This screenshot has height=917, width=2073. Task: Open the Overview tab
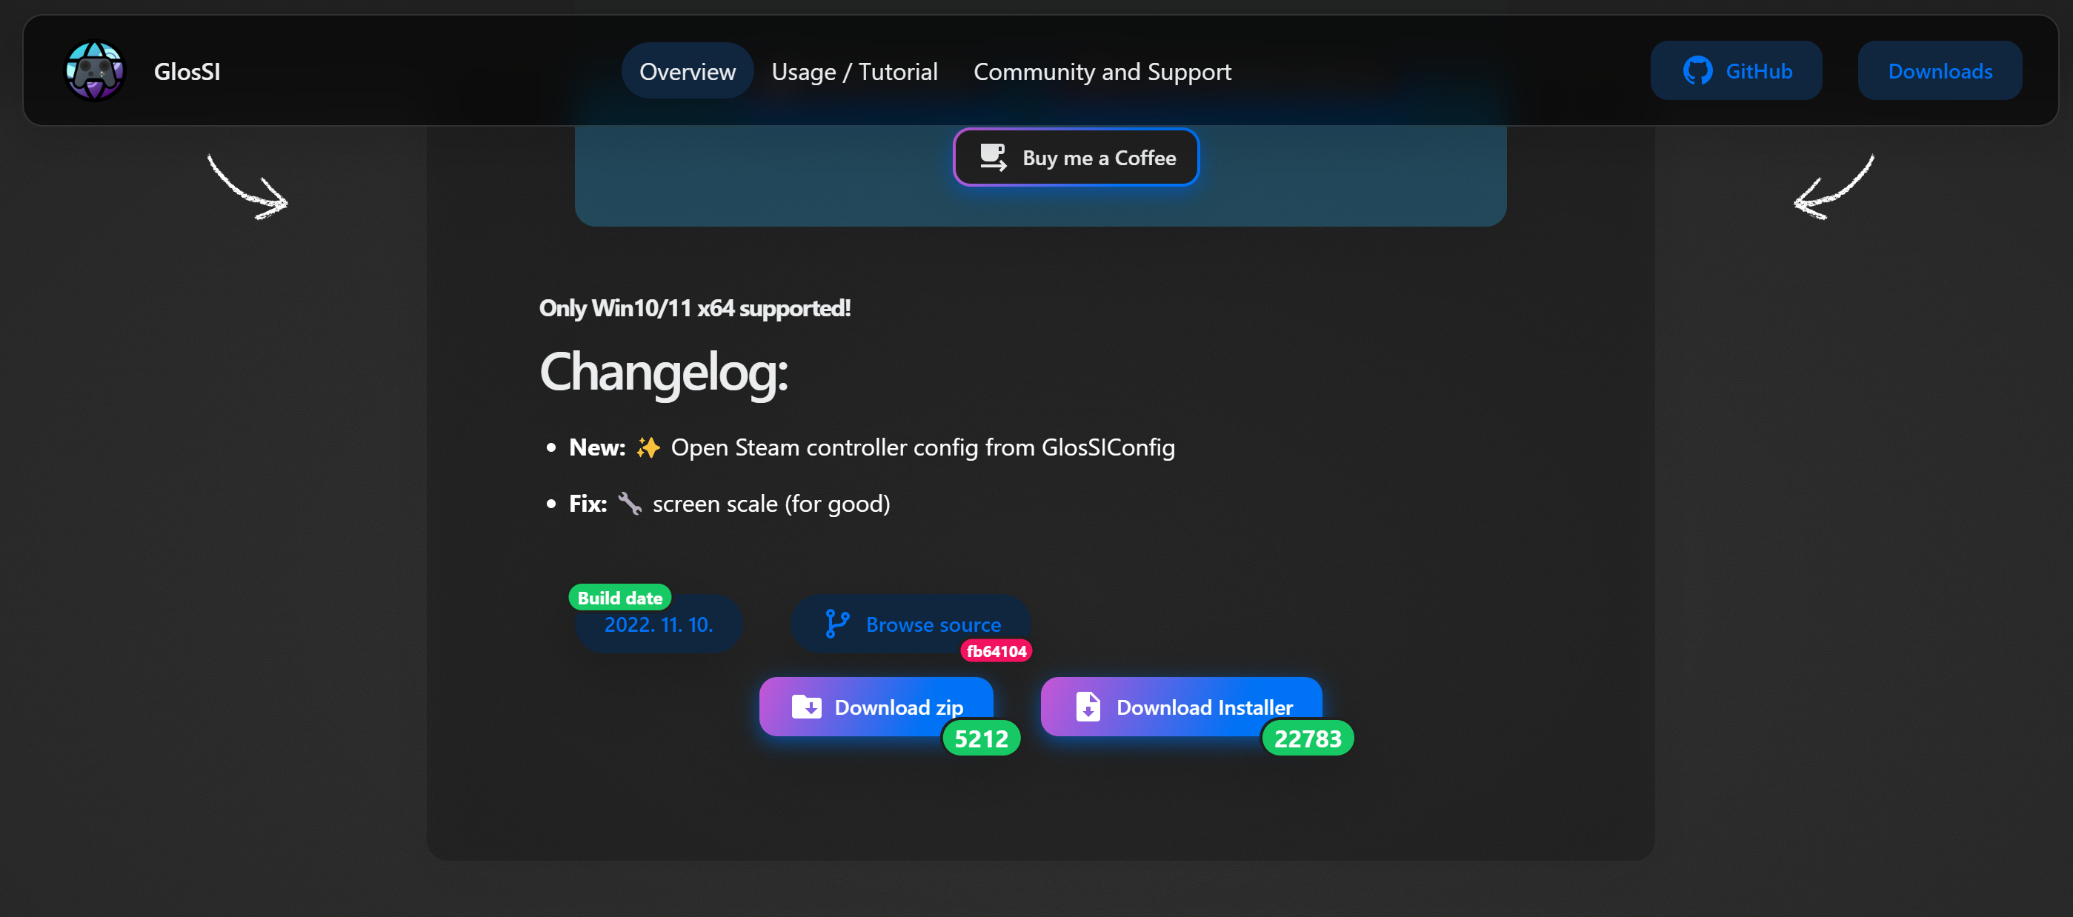tap(687, 71)
